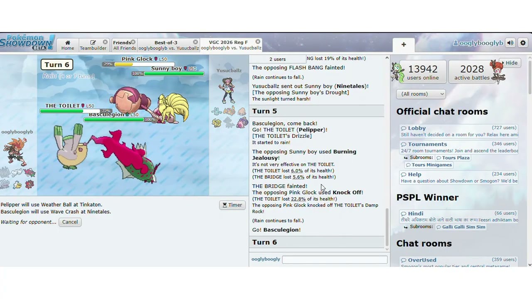Click the Hide rooms button

point(510,63)
